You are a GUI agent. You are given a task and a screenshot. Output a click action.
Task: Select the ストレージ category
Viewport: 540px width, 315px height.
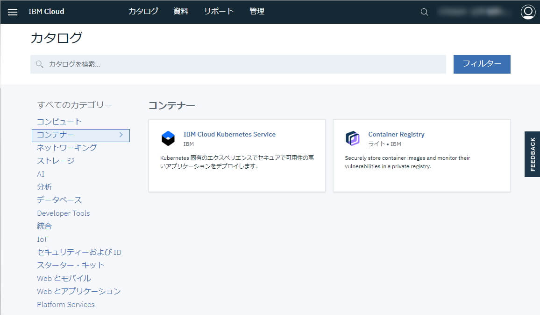point(56,161)
